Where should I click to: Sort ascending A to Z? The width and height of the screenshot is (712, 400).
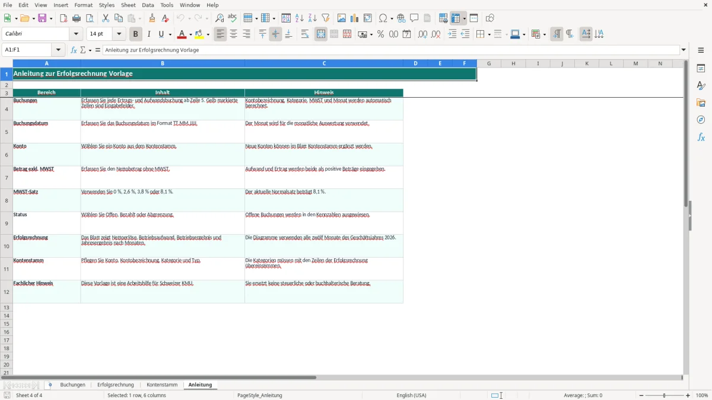pos(299,18)
